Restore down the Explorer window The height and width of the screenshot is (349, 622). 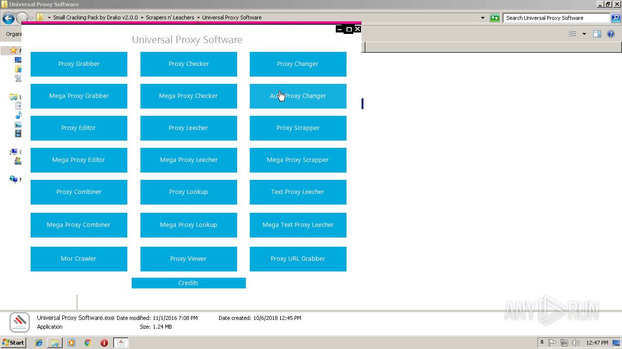(607, 4)
